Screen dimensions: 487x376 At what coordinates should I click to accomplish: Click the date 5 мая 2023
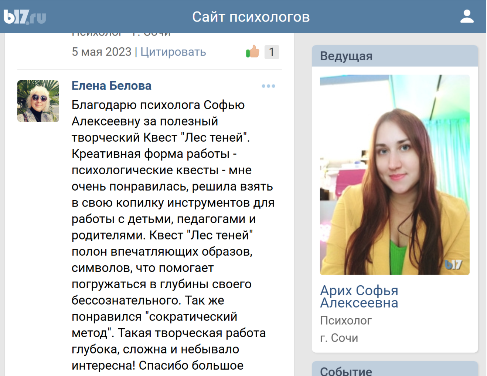101,52
